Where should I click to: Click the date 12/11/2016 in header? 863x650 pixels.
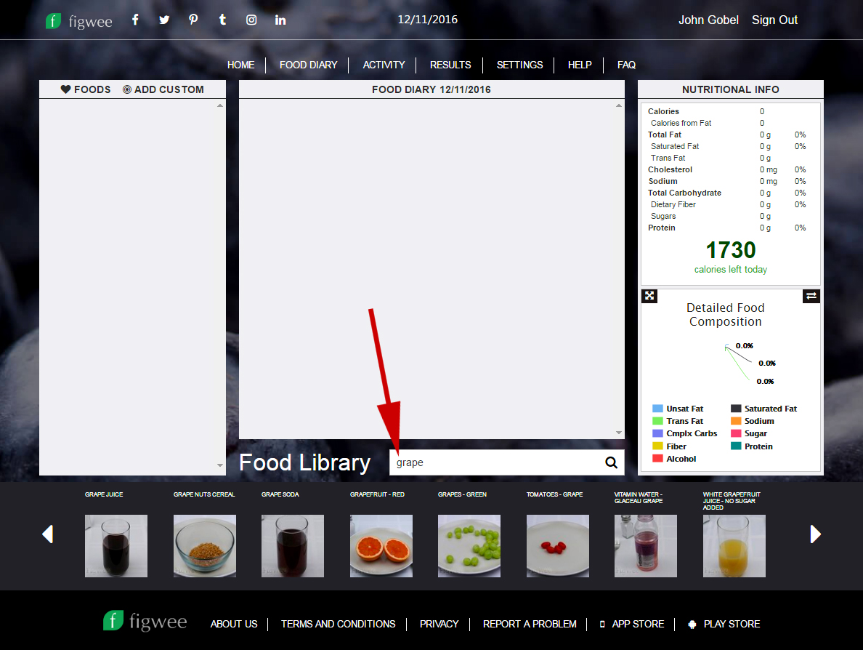pyautogui.click(x=428, y=20)
